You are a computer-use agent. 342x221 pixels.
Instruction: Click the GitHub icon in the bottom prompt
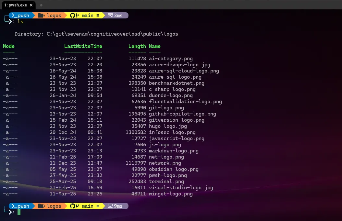73,206
